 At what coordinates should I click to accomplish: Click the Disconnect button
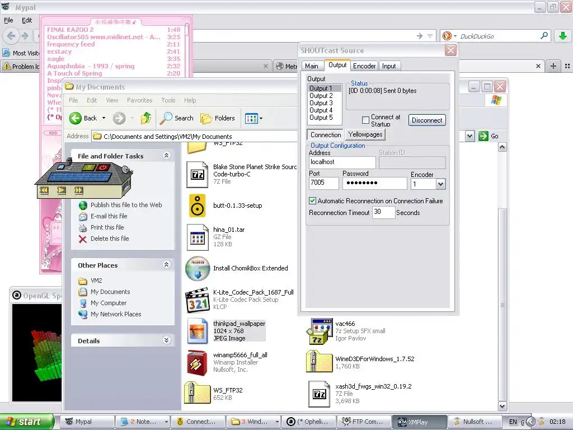[427, 120]
